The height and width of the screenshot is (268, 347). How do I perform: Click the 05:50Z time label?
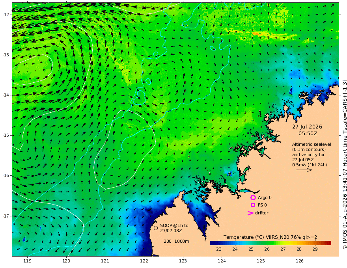(308, 134)
